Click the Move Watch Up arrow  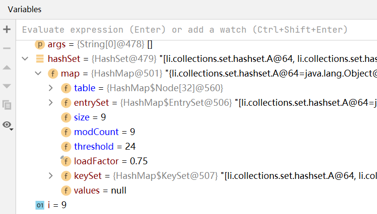[7, 67]
